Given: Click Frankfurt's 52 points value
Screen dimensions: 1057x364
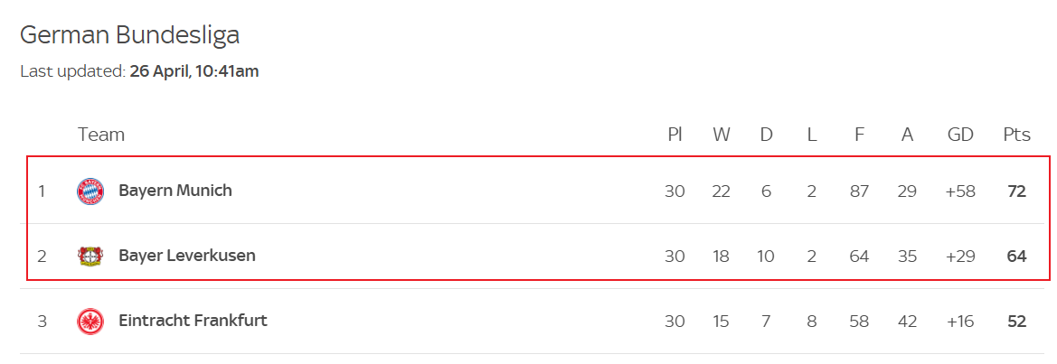Looking at the screenshot, I should pyautogui.click(x=1016, y=322).
